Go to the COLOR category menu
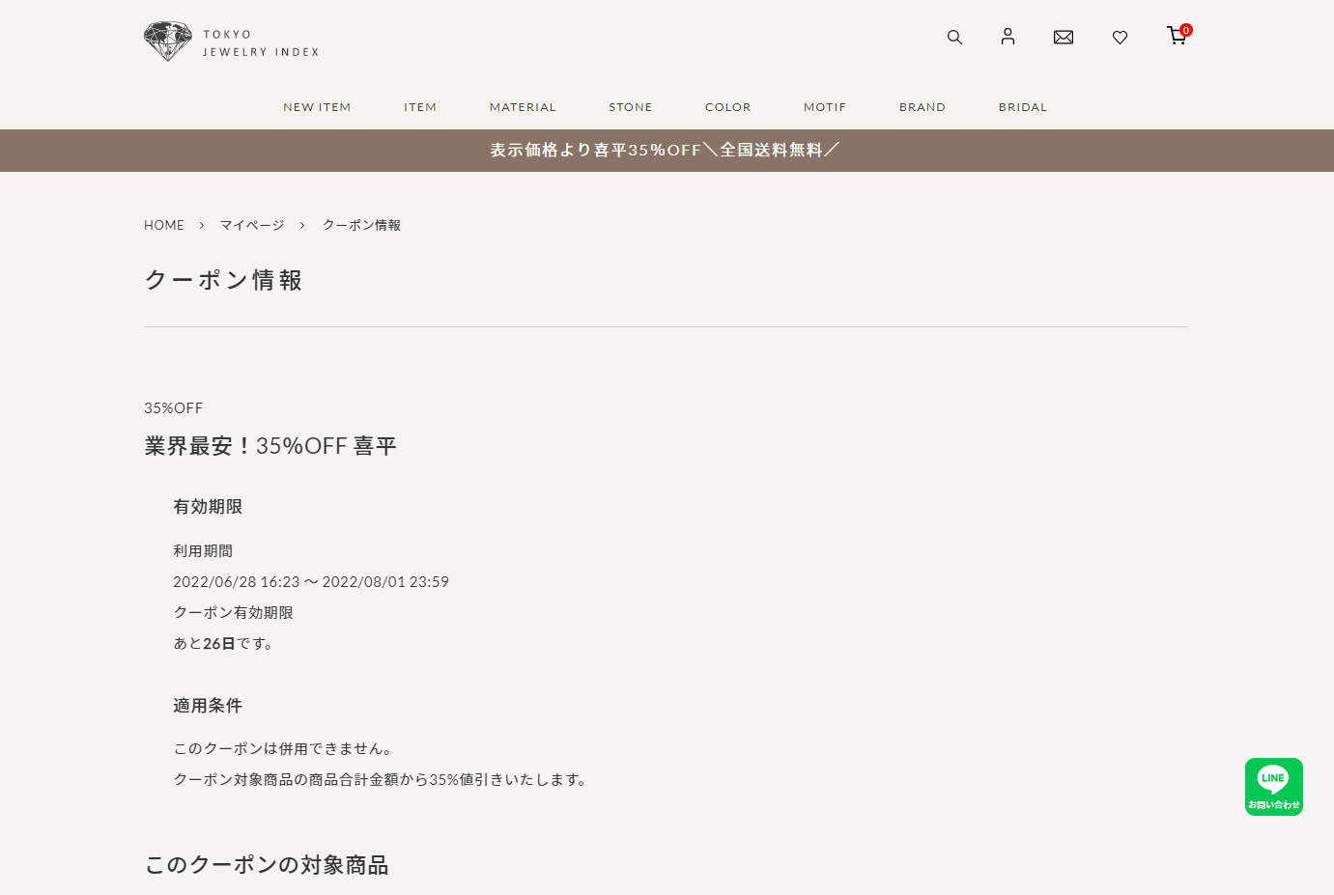Screen dimensions: 1334x895 [727, 107]
